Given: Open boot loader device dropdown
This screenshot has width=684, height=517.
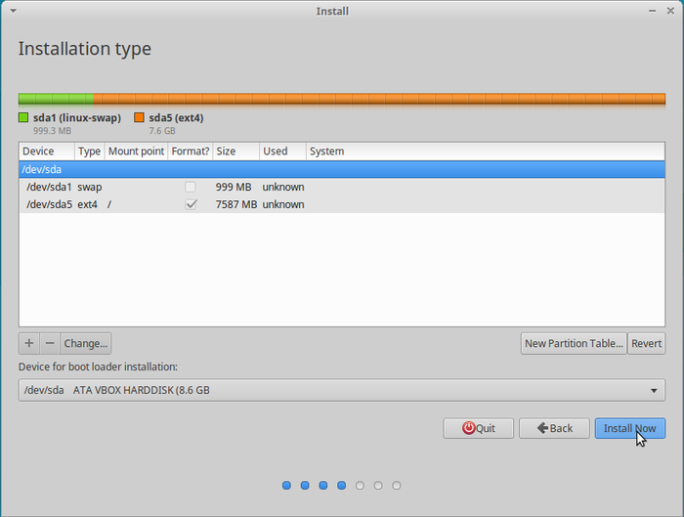Looking at the screenshot, I should tap(342, 390).
